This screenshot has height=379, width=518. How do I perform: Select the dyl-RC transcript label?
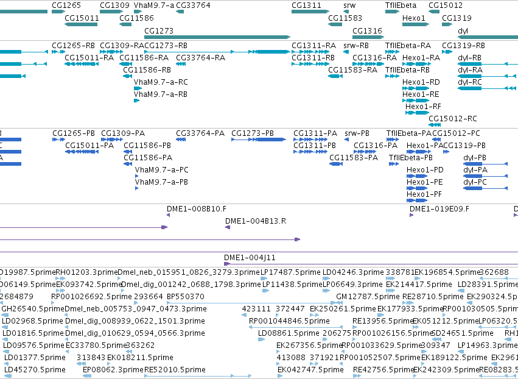(470, 82)
